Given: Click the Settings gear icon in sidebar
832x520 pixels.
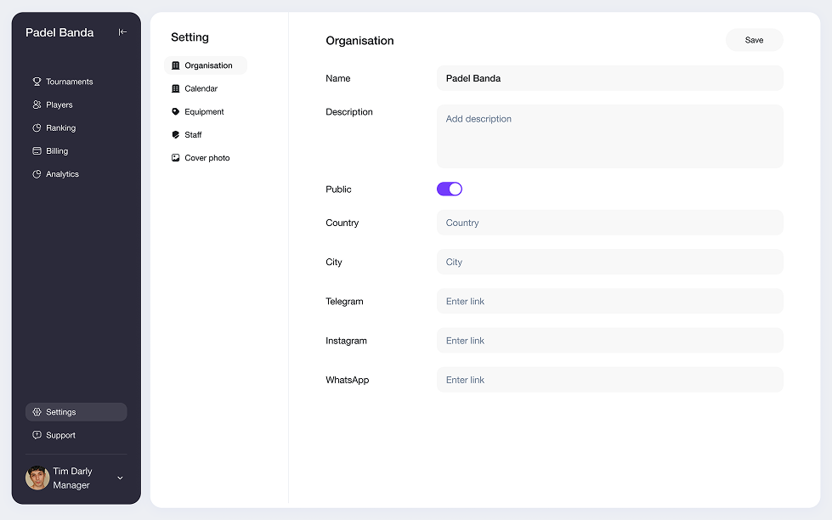Looking at the screenshot, I should click(x=37, y=412).
